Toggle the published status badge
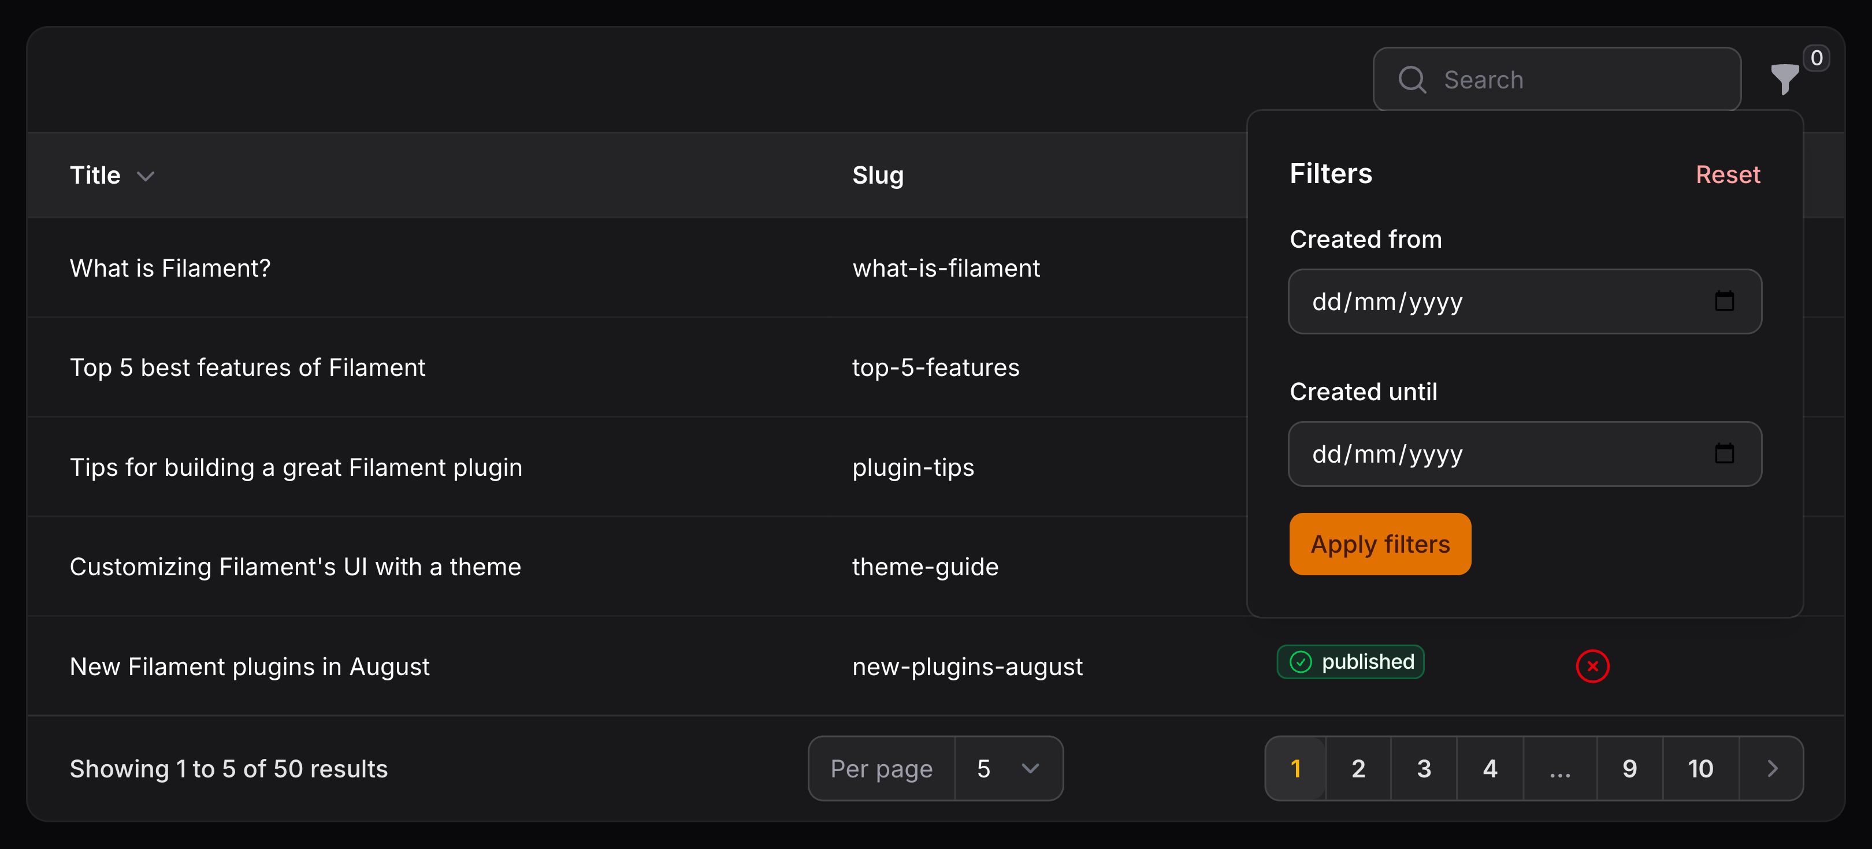Viewport: 1872px width, 849px height. click(x=1350, y=662)
